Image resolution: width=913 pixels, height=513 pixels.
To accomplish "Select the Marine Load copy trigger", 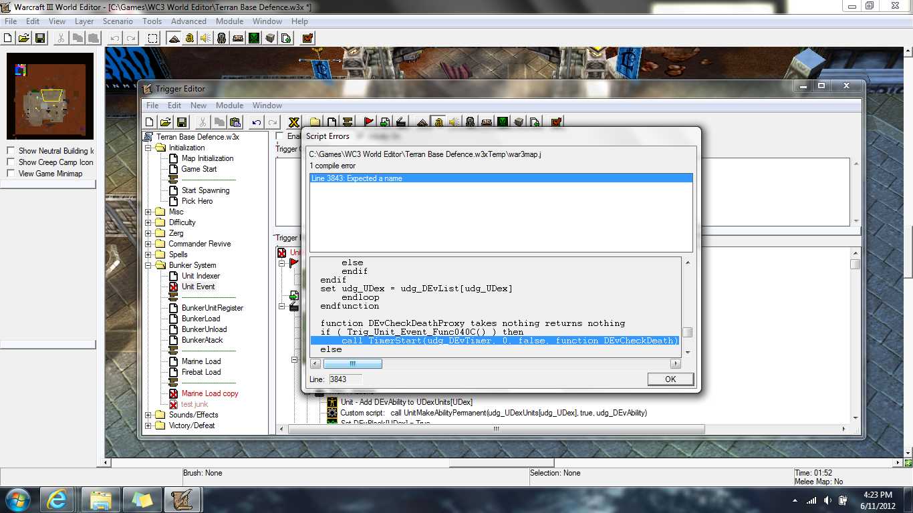I will tap(210, 393).
